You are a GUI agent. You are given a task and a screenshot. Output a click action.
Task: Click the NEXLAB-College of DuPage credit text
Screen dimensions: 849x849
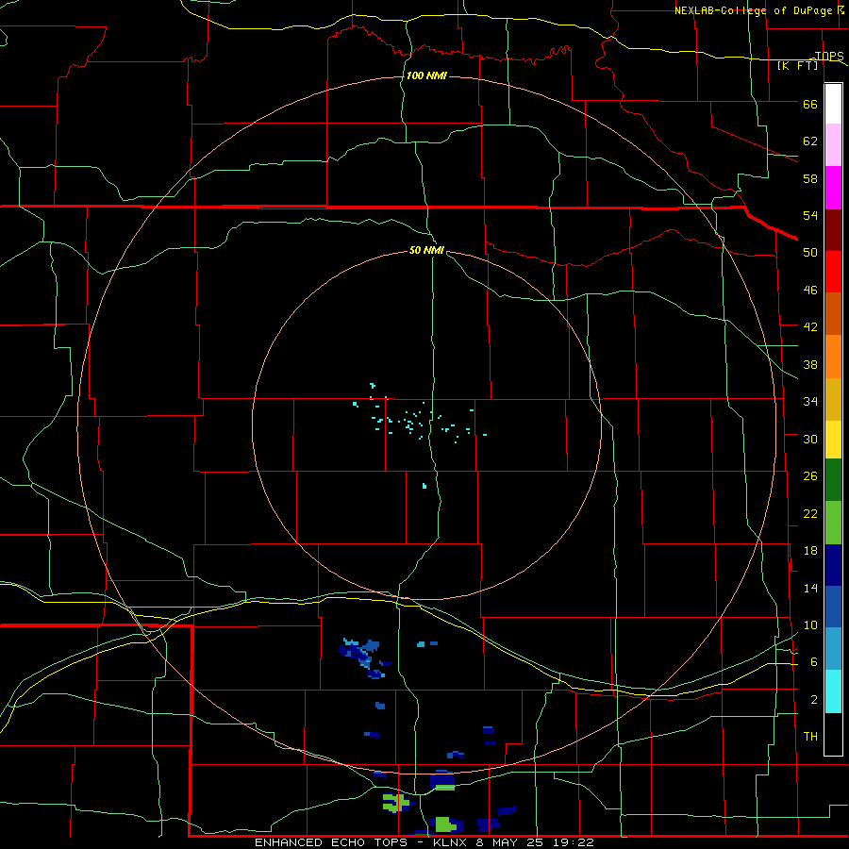753,10
